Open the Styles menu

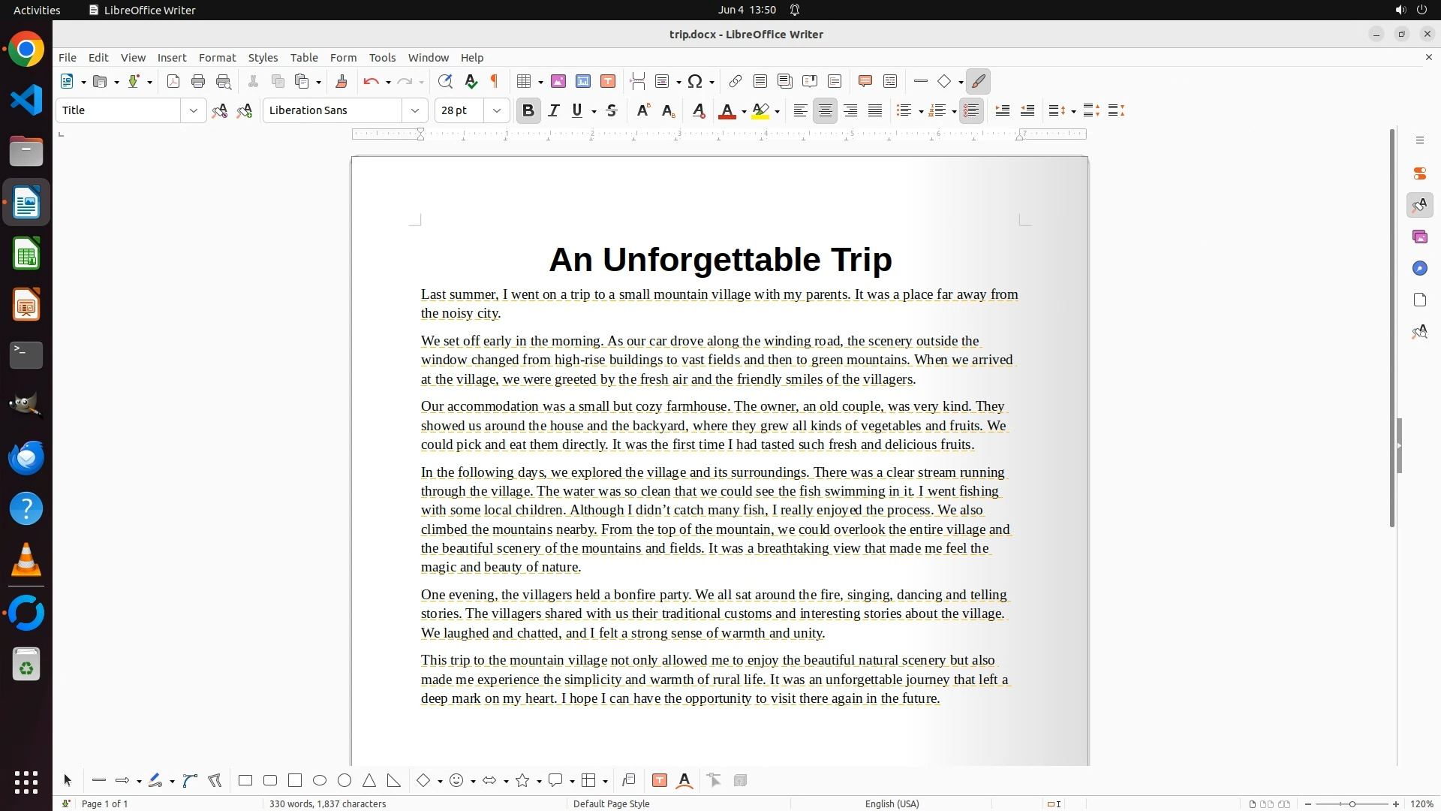pos(263,58)
